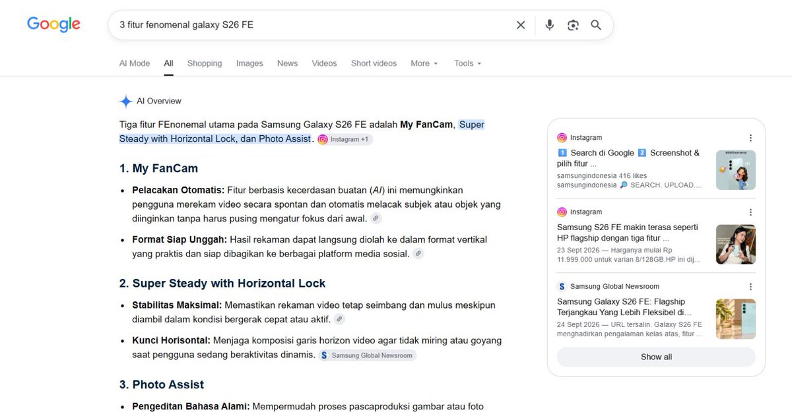Expand the More search filters dropdown
Image resolution: width=792 pixels, height=414 pixels.
click(x=424, y=63)
